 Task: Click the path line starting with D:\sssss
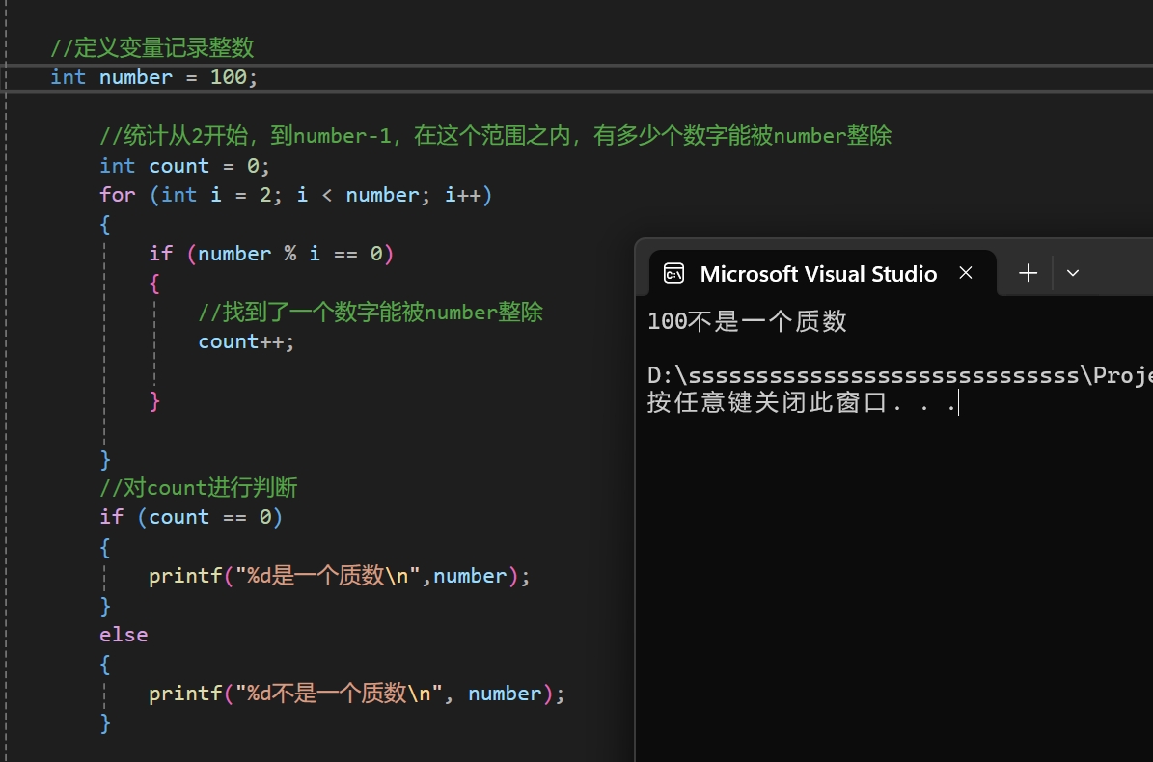(x=900, y=375)
